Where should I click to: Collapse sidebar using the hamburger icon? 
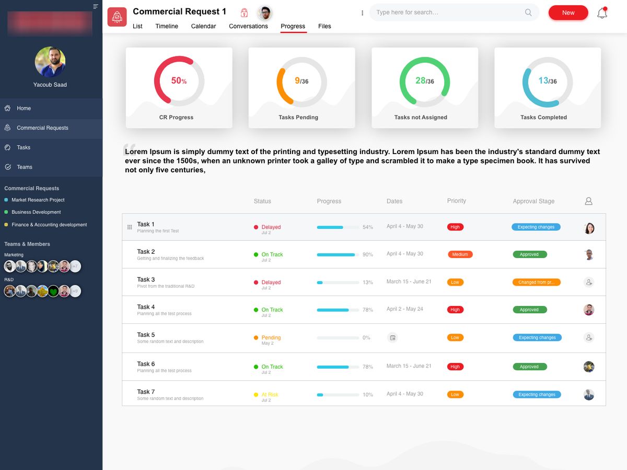96,6
